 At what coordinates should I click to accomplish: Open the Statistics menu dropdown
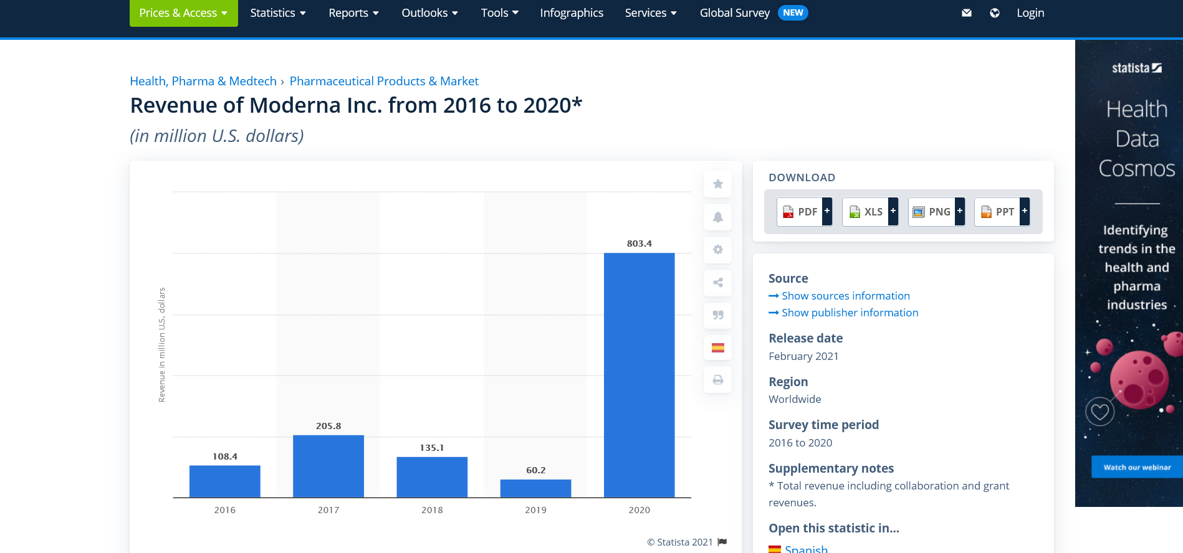tap(278, 13)
